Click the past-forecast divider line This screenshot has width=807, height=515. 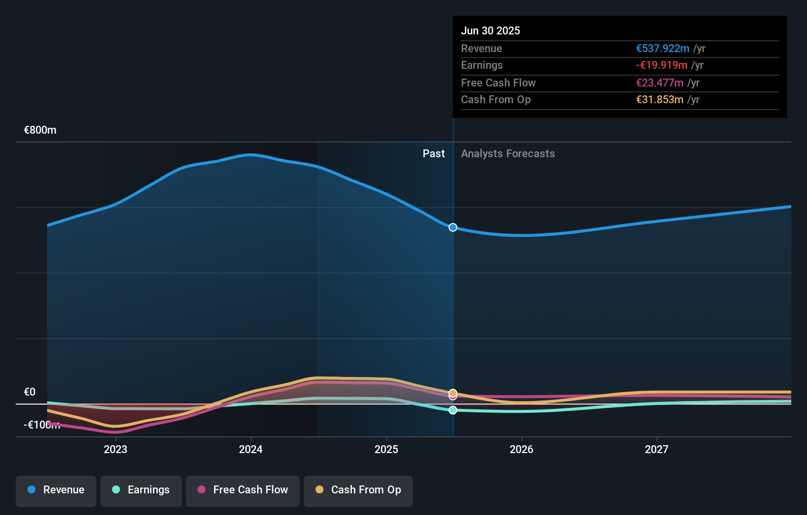(453, 295)
